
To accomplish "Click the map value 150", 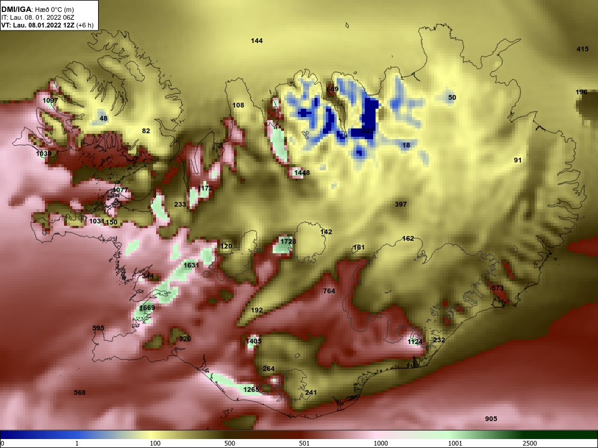I will tap(111, 222).
